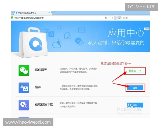This screenshot has width=161, height=129.
Task: Click 添加 button for online video download
Action: pyautogui.click(x=135, y=105)
